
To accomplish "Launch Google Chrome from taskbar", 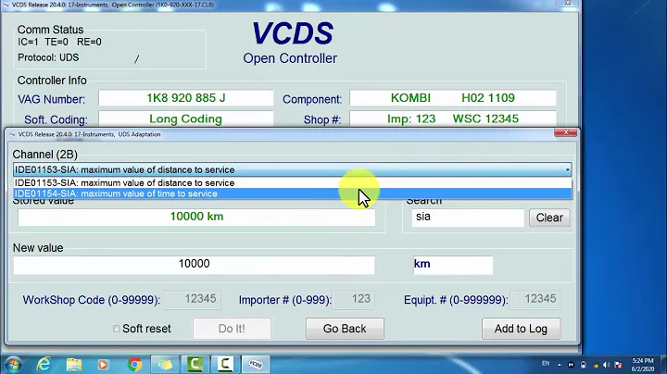I will (x=134, y=365).
